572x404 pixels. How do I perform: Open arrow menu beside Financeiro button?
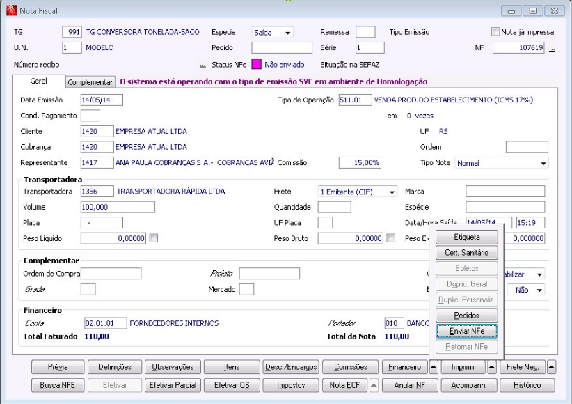pos(433,367)
